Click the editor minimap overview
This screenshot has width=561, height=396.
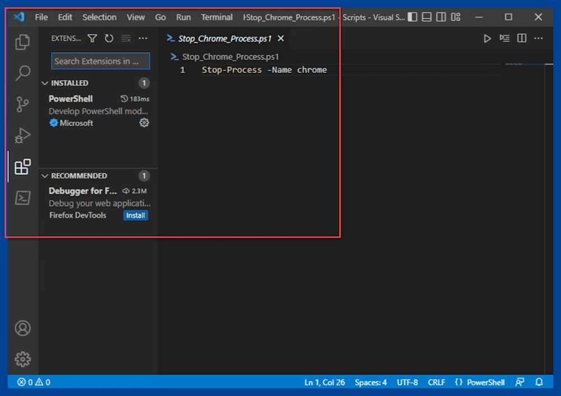tap(524, 64)
